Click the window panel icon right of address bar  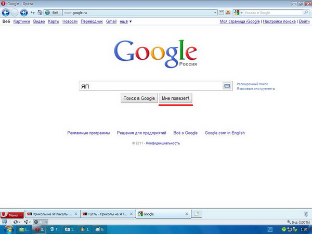pyautogui.click(x=222, y=12)
